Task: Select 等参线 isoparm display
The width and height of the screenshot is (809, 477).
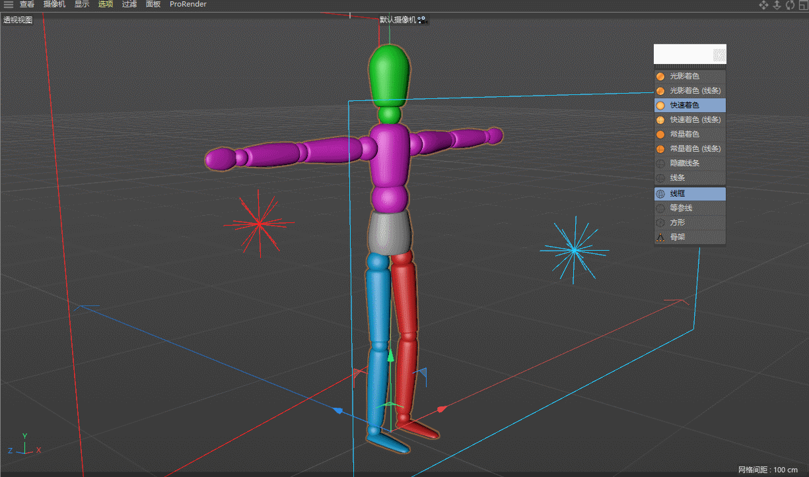Action: pyautogui.click(x=690, y=208)
